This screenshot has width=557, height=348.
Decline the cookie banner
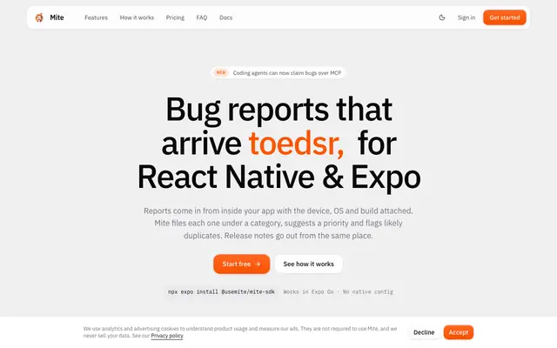pyautogui.click(x=424, y=332)
